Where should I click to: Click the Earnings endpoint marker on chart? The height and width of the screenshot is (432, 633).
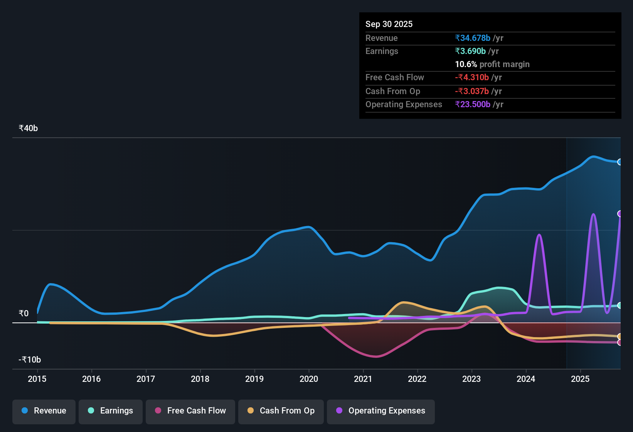620,304
